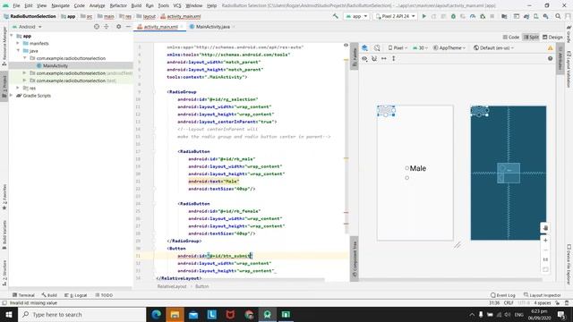Open the Mail app from the taskbar

(x=193, y=314)
